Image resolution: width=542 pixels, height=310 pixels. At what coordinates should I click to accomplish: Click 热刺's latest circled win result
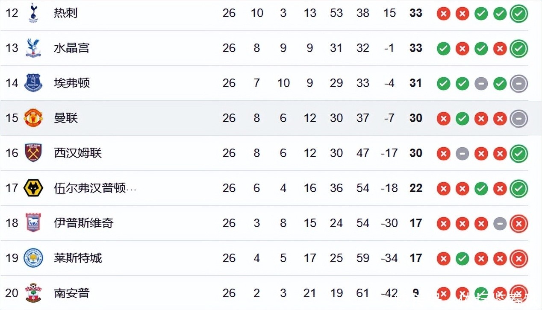(519, 14)
